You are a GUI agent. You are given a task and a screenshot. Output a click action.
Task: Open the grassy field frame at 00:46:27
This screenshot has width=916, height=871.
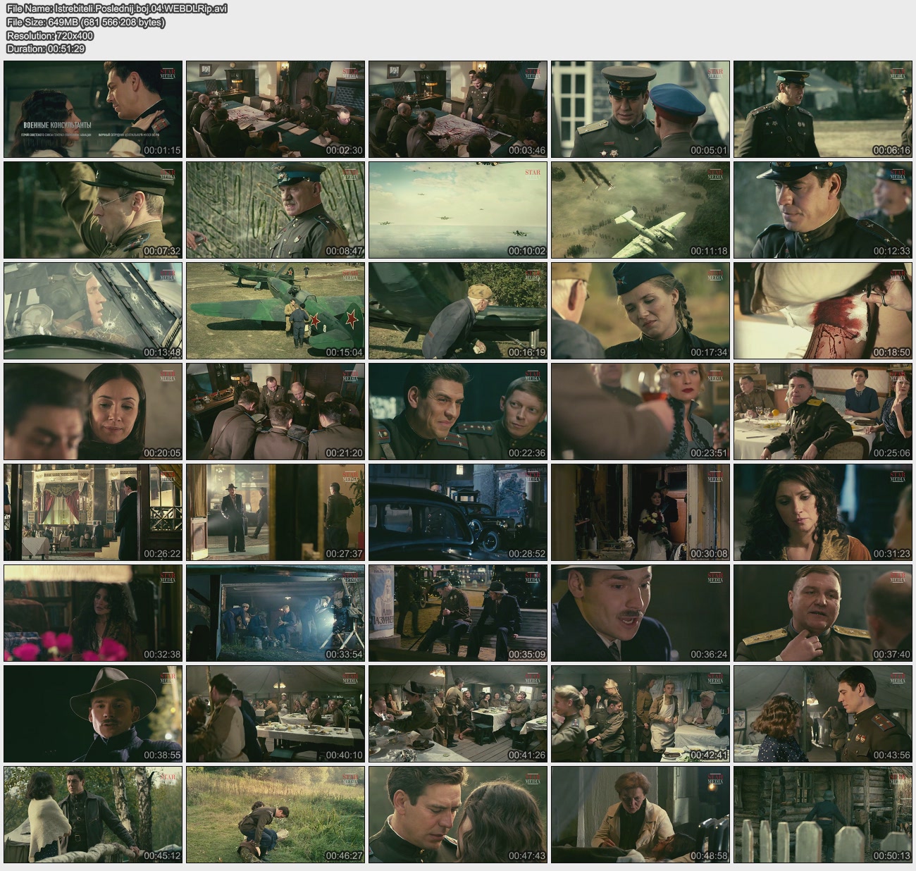pos(276,815)
